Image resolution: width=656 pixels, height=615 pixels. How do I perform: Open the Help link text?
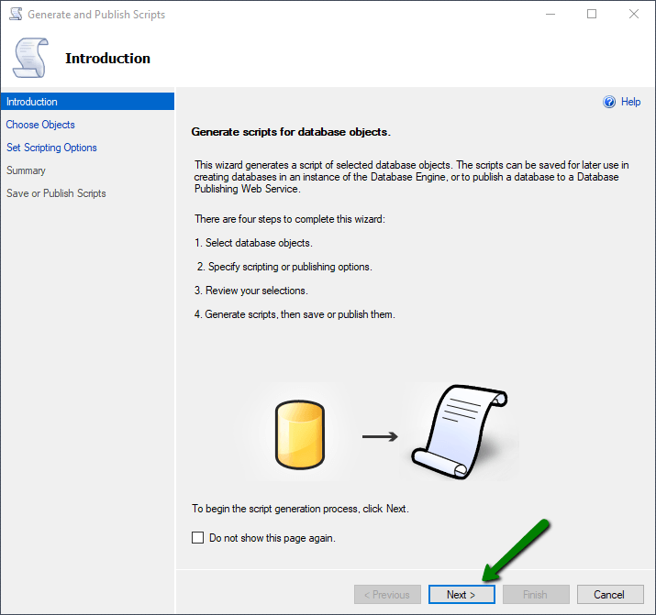tap(630, 102)
